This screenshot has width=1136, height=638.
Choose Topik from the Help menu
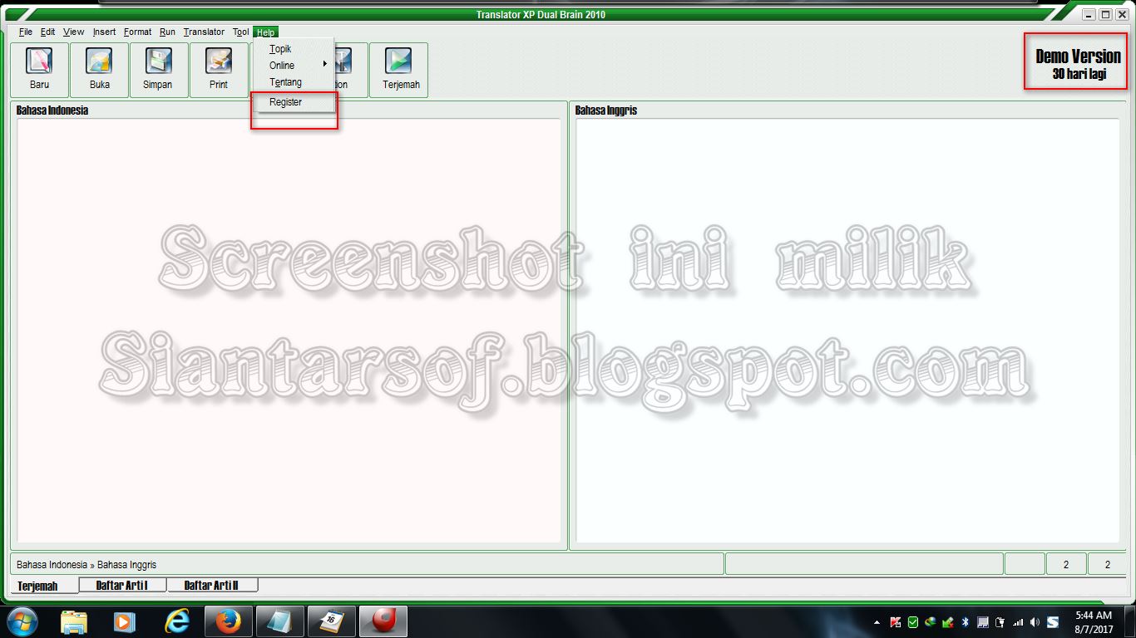pos(293,49)
